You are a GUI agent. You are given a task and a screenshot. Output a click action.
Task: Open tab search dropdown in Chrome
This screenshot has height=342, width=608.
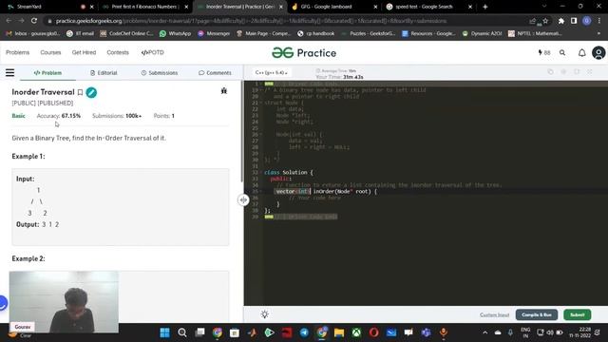click(x=543, y=7)
